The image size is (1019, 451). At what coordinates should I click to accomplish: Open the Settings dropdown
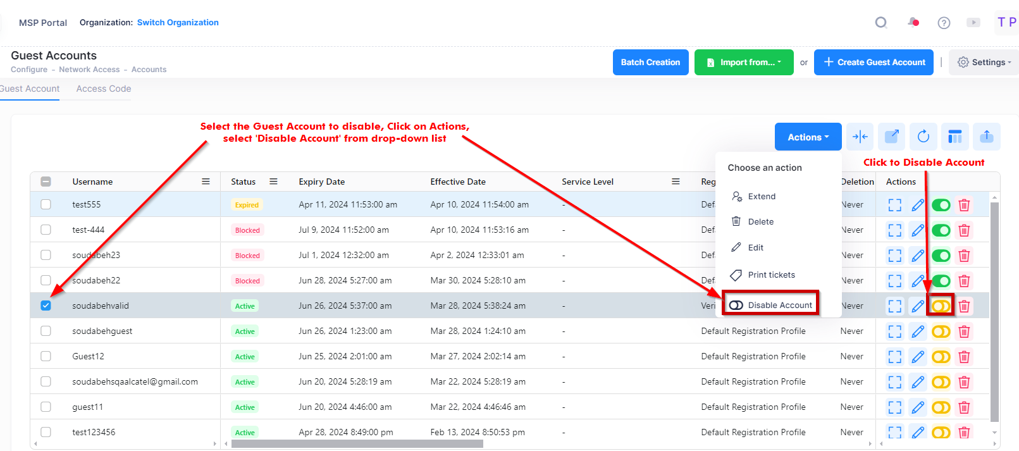(x=984, y=63)
